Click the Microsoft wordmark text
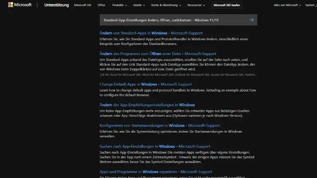 [23, 5]
